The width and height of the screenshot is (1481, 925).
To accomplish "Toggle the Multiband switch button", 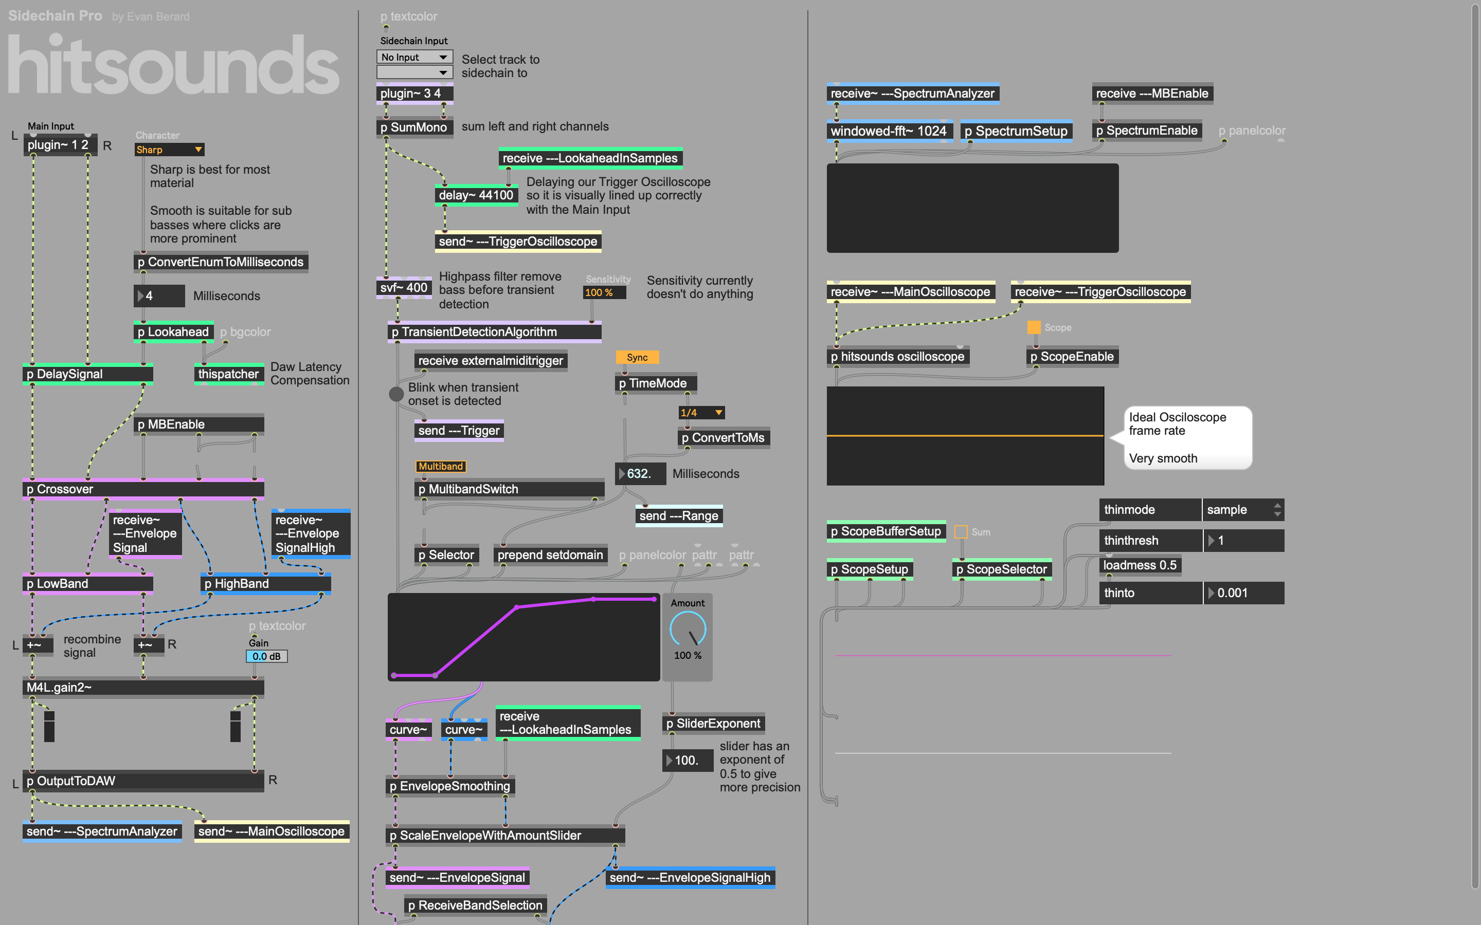I will [441, 466].
